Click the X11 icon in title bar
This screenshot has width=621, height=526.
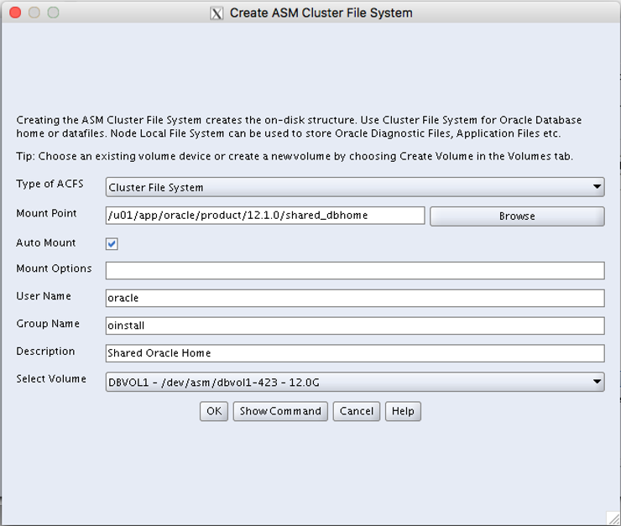pyautogui.click(x=217, y=13)
